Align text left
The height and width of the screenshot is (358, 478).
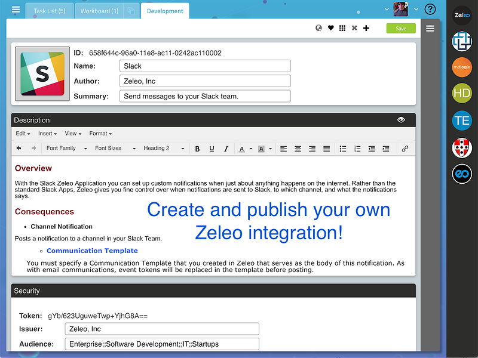point(283,149)
